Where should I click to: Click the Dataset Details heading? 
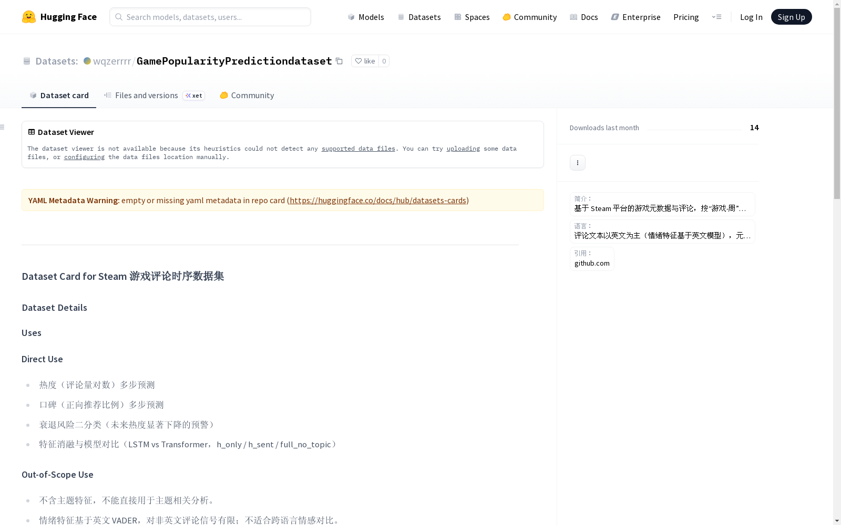[55, 308]
